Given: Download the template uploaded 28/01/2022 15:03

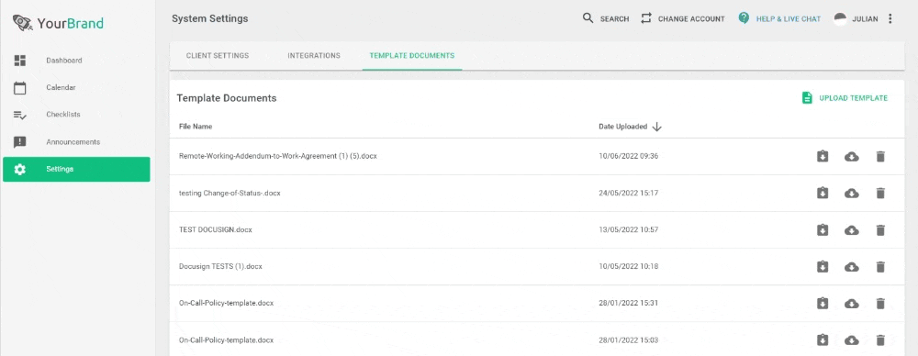Looking at the screenshot, I should (852, 340).
